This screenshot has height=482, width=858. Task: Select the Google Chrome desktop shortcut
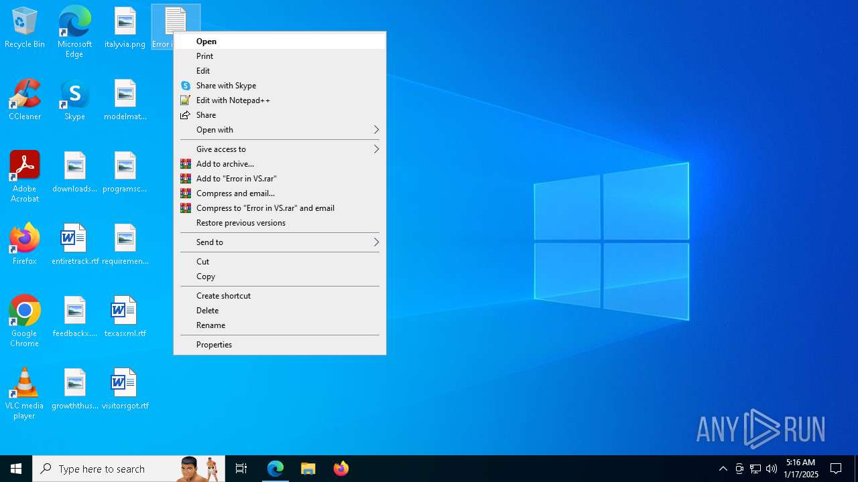tap(25, 321)
